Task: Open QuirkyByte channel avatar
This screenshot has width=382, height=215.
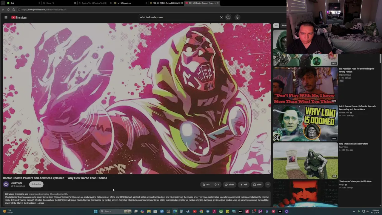Action: (x=6, y=185)
